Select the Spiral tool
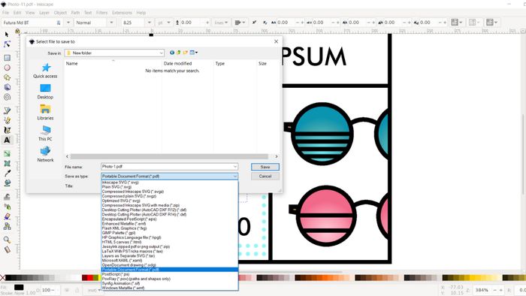 coord(7,97)
